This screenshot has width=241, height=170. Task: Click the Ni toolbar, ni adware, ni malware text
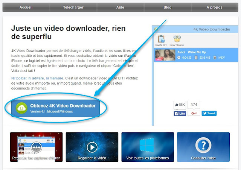(38, 78)
